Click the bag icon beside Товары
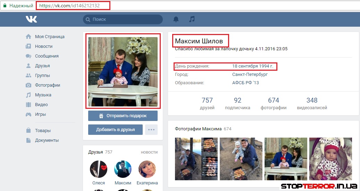The image size is (360, 191). click(x=28, y=130)
